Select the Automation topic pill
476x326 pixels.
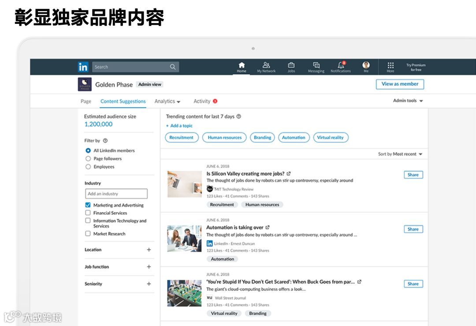coord(294,137)
